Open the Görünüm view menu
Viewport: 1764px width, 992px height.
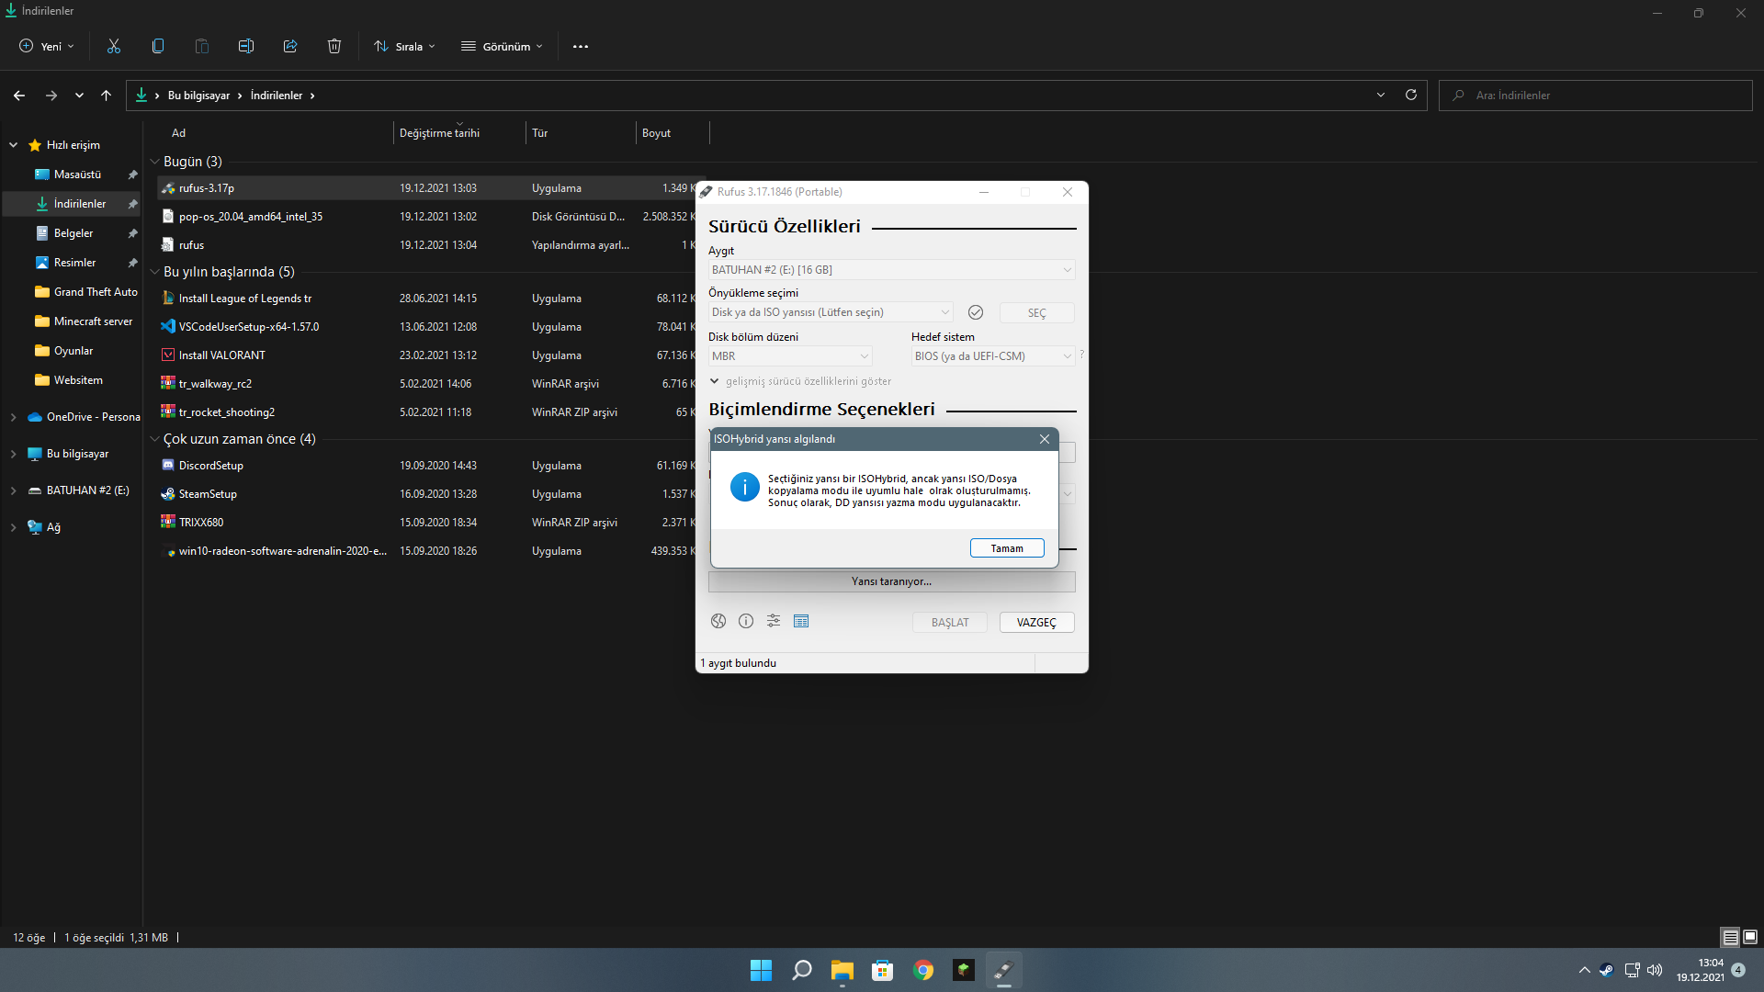503,46
